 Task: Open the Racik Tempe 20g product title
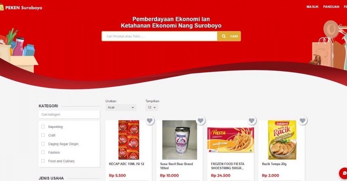pos(274,164)
